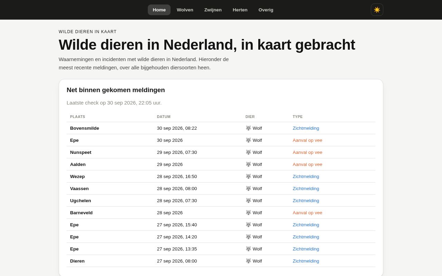The height and width of the screenshot is (276, 442).
Task: Open the Zichtmelding link for Ugchelen
Action: pos(306,200)
